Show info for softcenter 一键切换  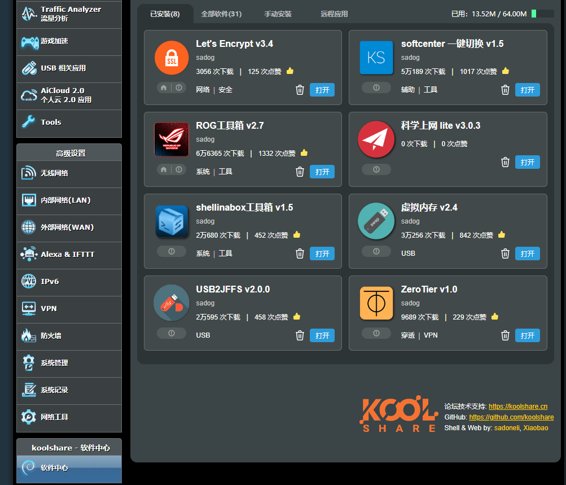point(376,88)
